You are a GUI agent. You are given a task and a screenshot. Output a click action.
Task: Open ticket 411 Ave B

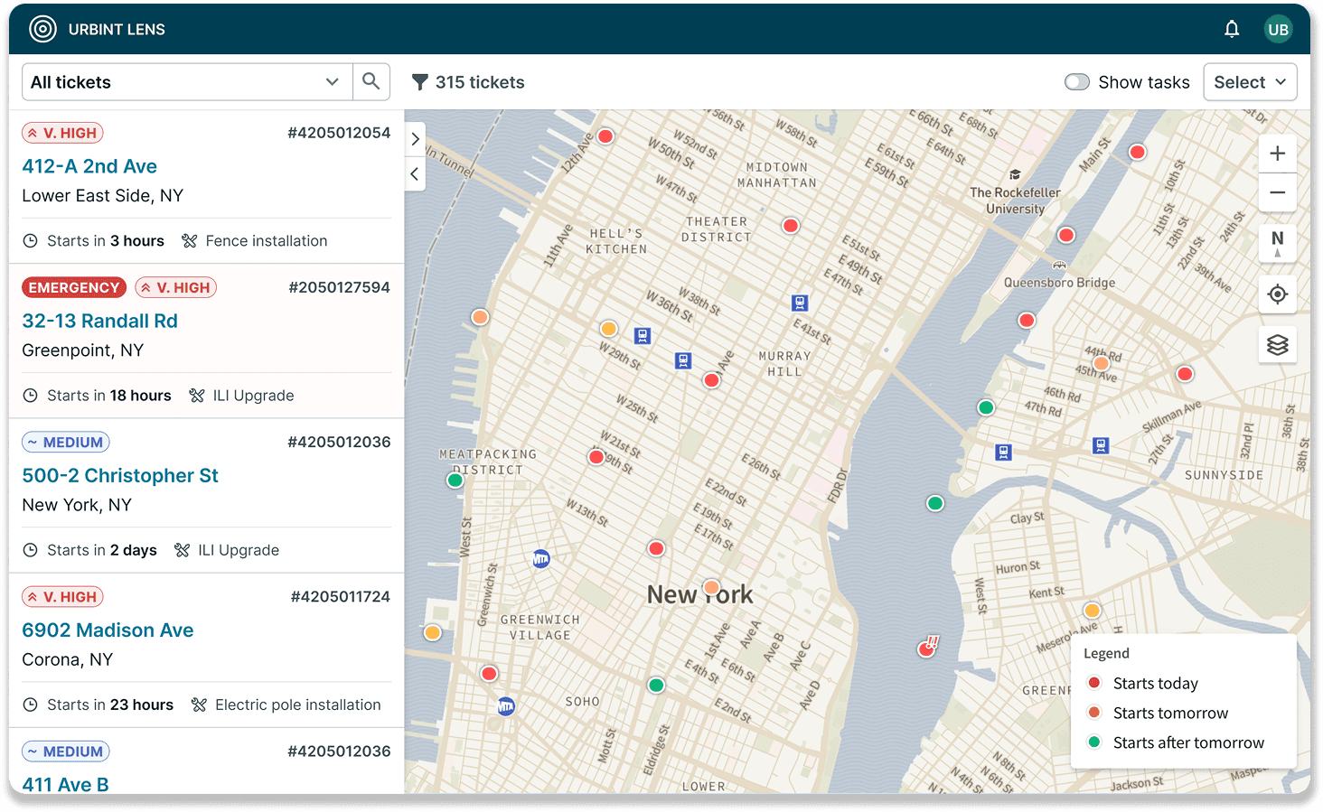coord(65,784)
